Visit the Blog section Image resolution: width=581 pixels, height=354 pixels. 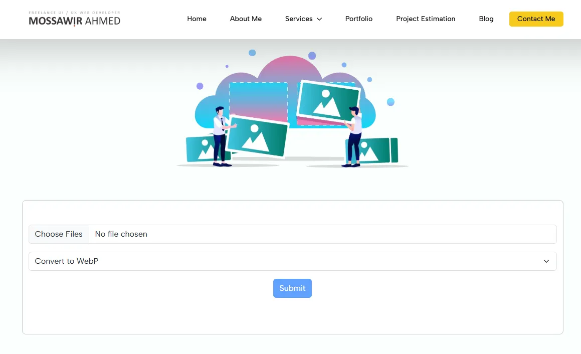[x=486, y=19]
